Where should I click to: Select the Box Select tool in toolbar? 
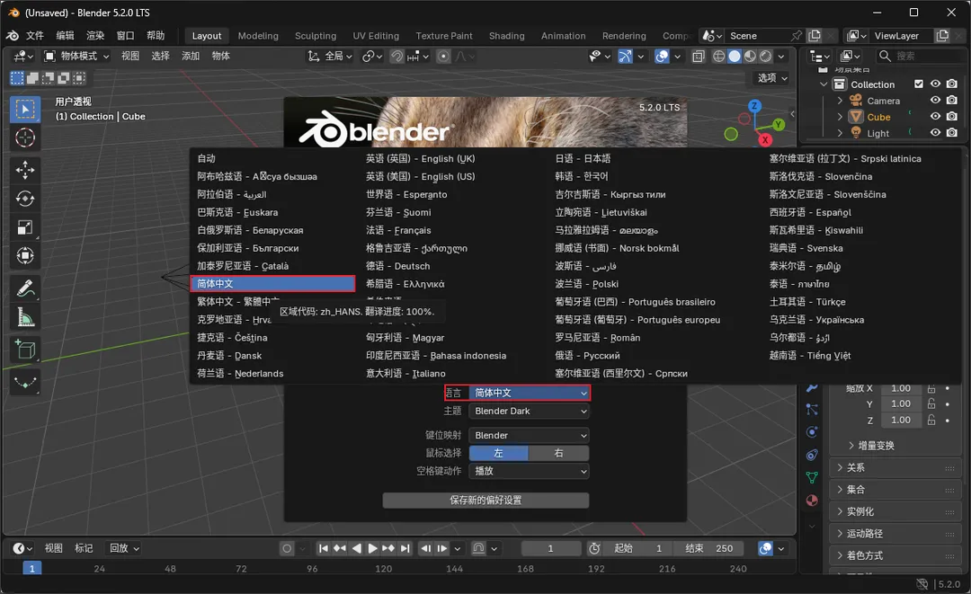[x=25, y=110]
